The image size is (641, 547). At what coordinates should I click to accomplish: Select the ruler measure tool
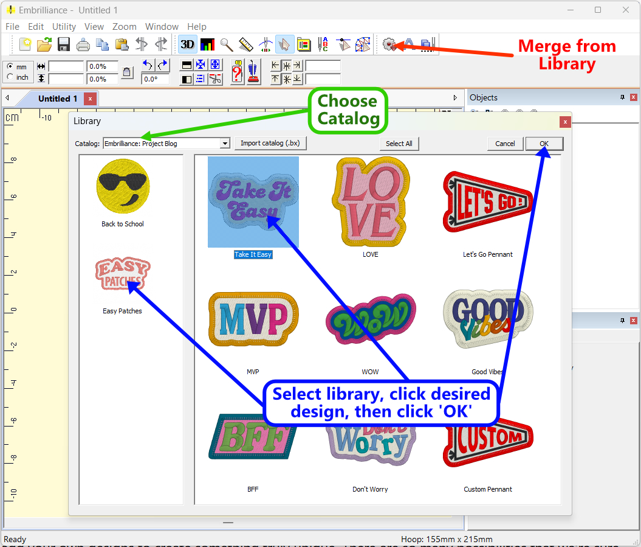point(245,44)
